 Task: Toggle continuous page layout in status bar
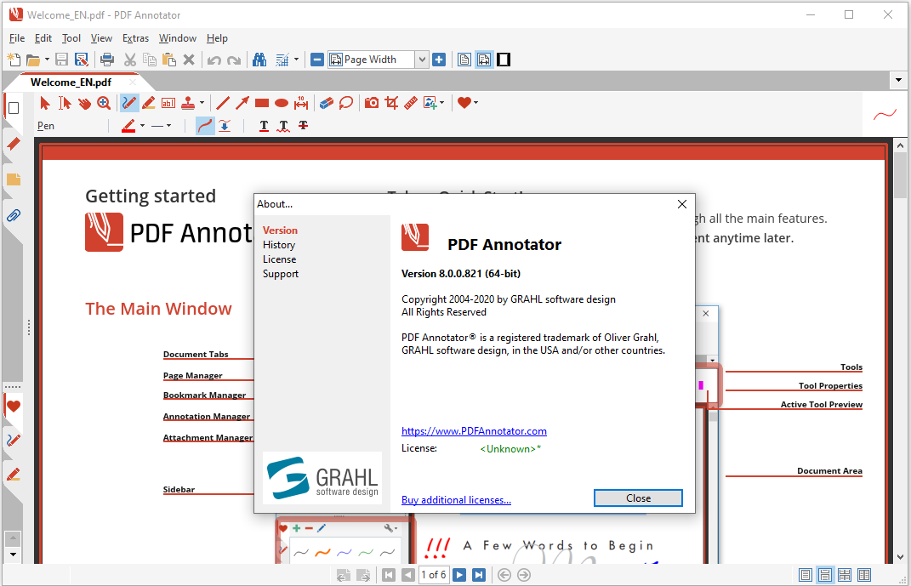(825, 575)
